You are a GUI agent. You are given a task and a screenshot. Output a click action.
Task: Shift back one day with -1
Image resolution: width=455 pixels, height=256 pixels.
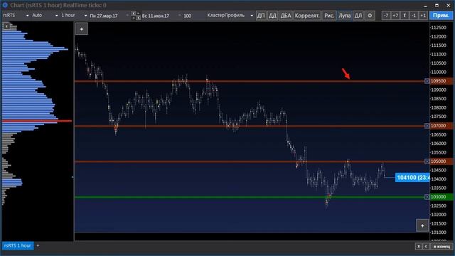(x=414, y=16)
